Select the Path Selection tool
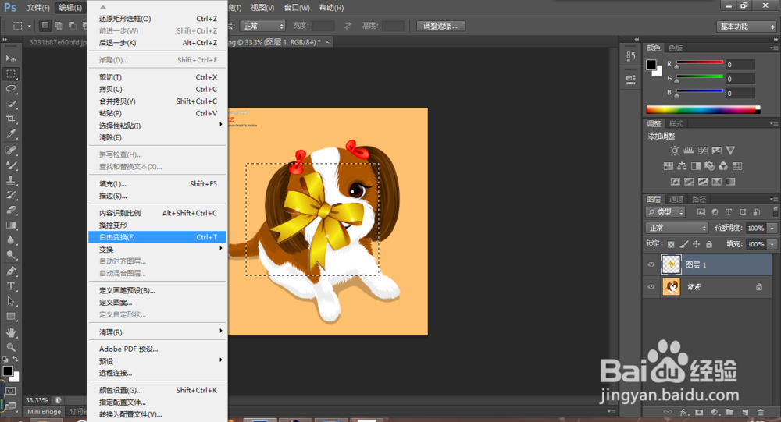781x422 pixels. [11, 301]
